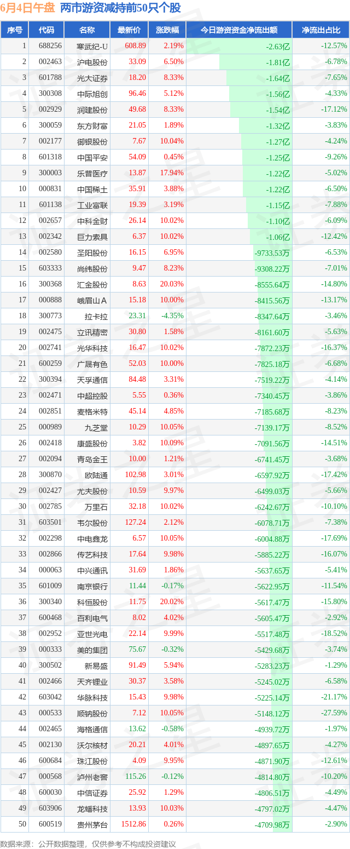The width and height of the screenshot is (350, 849).
Task: Select stock name 龙蟠科技
Action: pyautogui.click(x=92, y=808)
